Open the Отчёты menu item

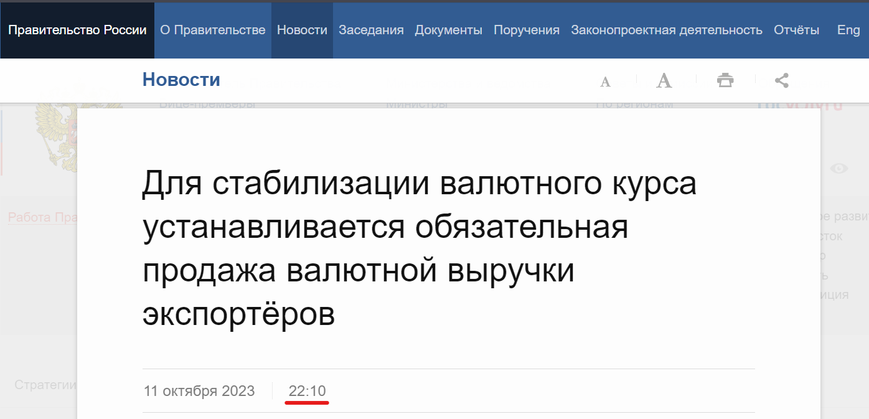796,30
